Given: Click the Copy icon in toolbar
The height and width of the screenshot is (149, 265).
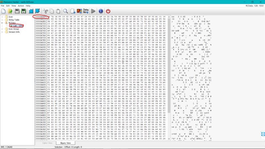Looking at the screenshot, I should pos(52,11).
